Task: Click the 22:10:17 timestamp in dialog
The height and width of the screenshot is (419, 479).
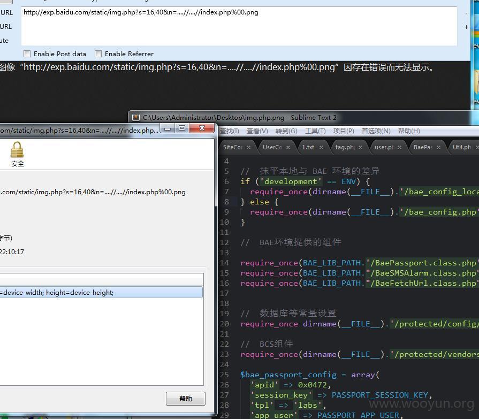Action: (x=12, y=252)
